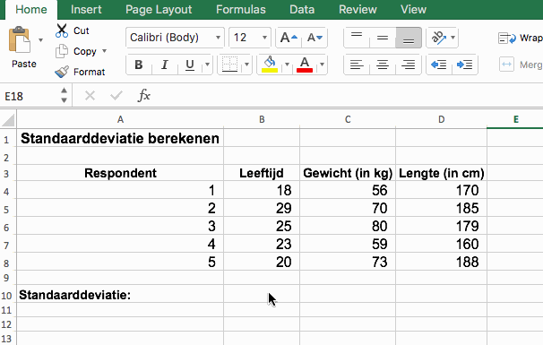Screen dimensions: 543x345
Task: Open the View tab
Action: point(413,9)
